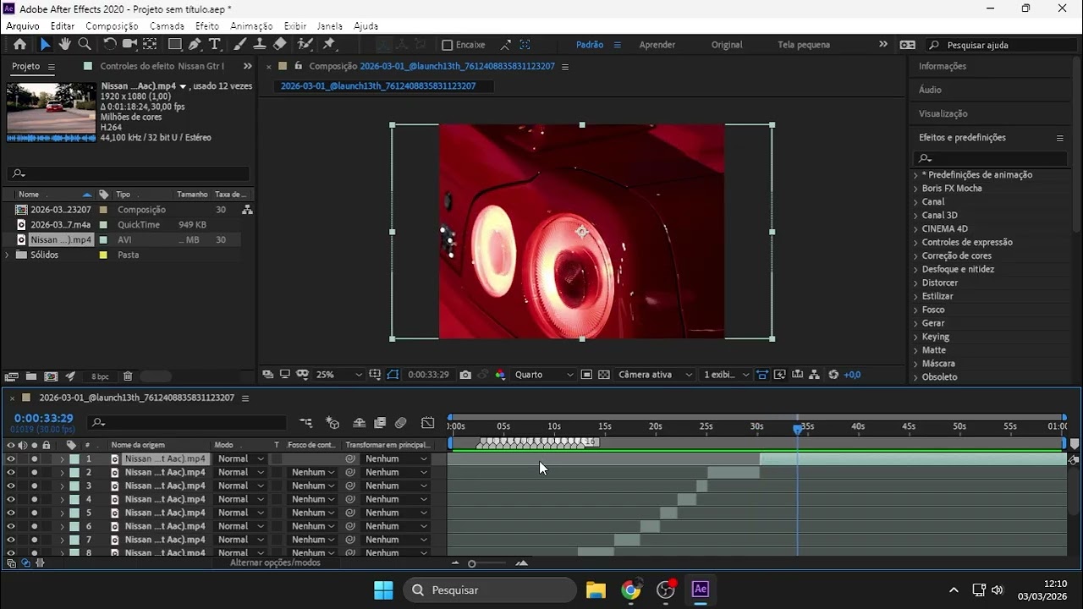Select the Selection arrow tool

coord(45,44)
